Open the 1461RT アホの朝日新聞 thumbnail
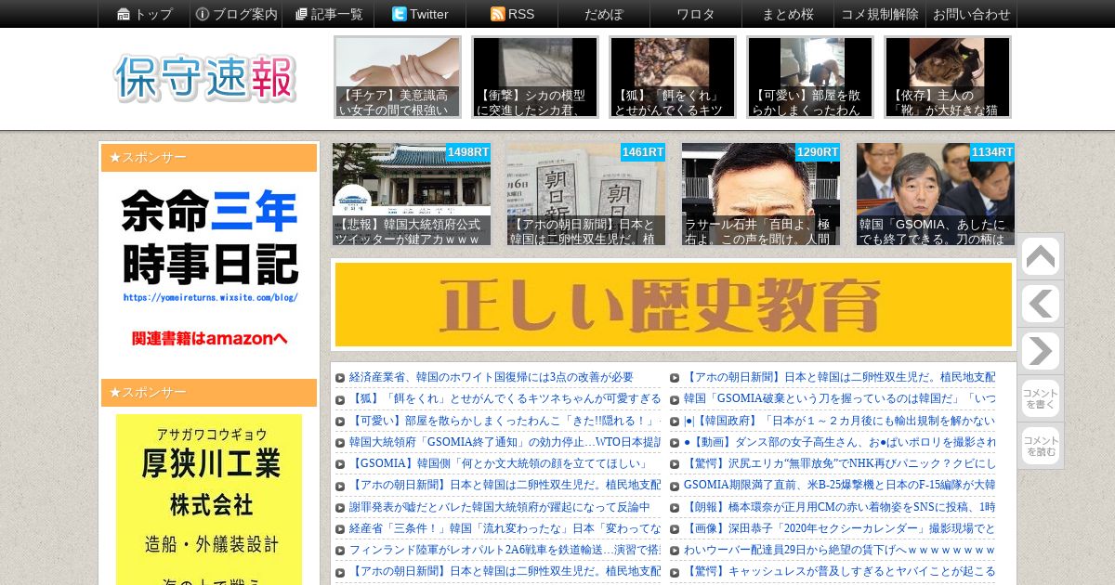 click(x=586, y=194)
